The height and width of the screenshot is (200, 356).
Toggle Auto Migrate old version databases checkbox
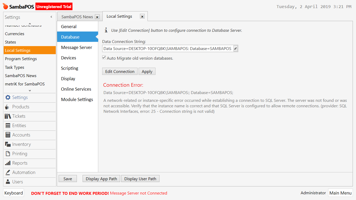(104, 58)
